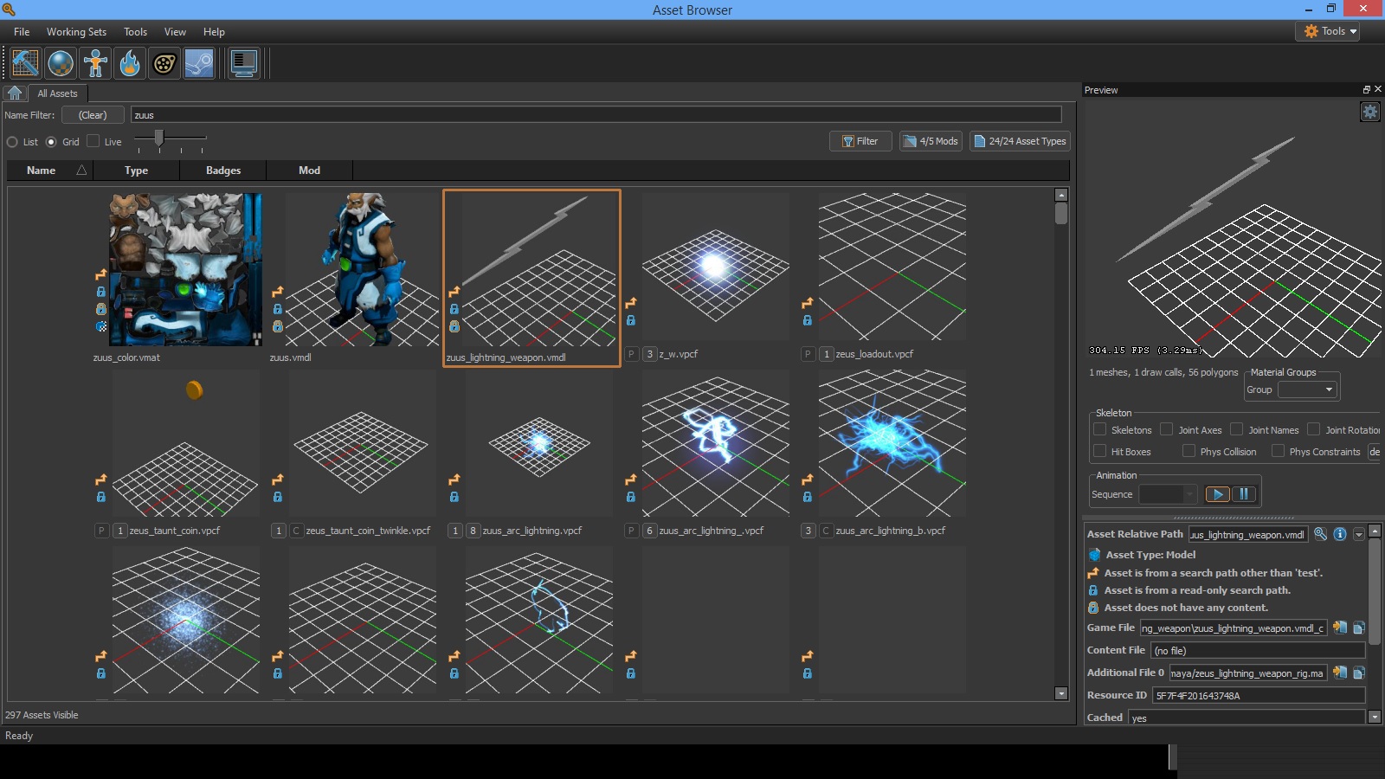Screen dimensions: 1385x779
Task: Adjust the thumbnail size slider handle
Action: coord(158,138)
